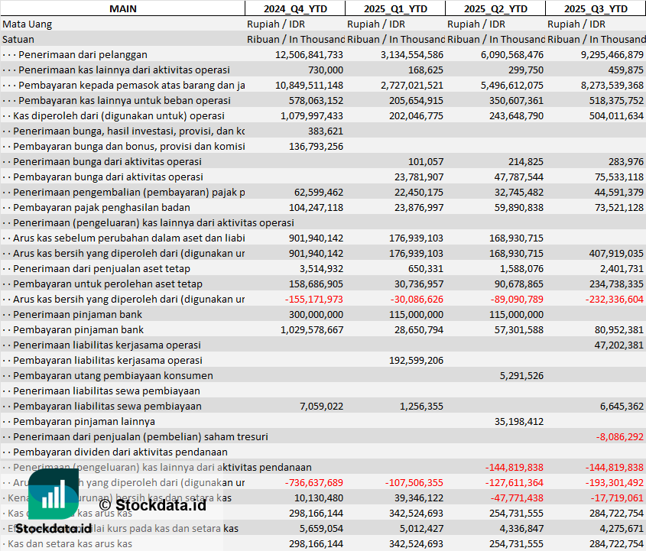Select the Mata Uang row label
The image size is (646, 551).
[x=27, y=24]
